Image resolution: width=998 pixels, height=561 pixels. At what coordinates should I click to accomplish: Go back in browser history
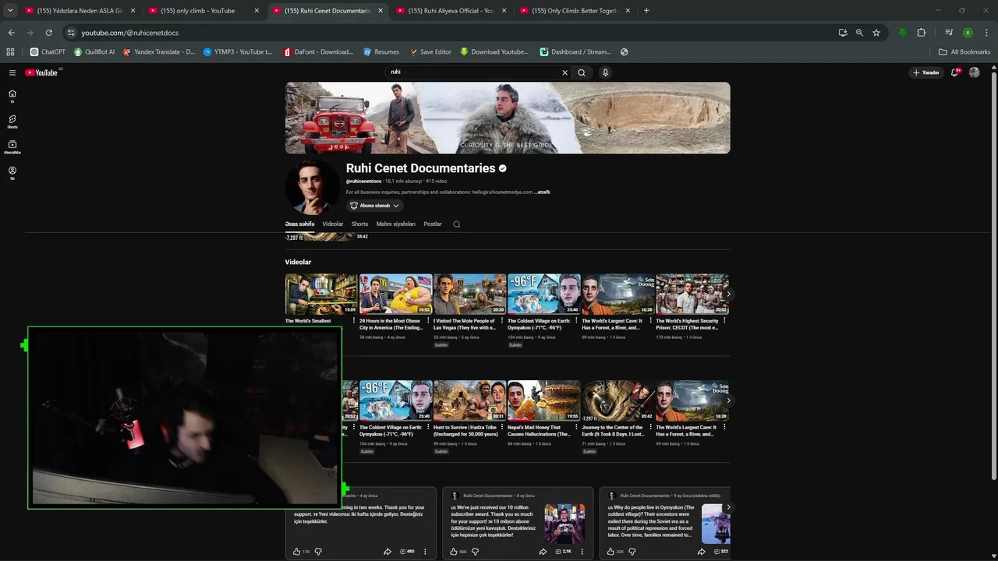[11, 33]
